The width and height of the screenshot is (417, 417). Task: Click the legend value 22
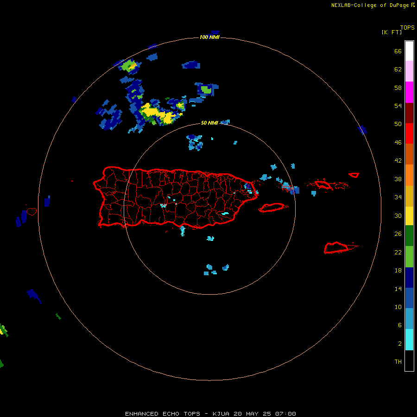tap(398, 253)
